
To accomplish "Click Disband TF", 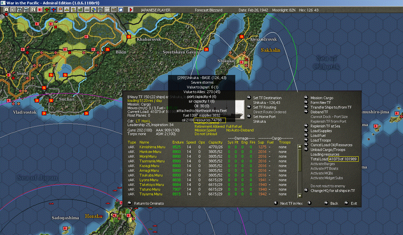I will coord(319,112).
